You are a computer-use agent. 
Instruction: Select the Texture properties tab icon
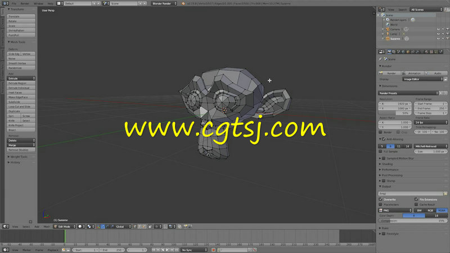coord(431,52)
